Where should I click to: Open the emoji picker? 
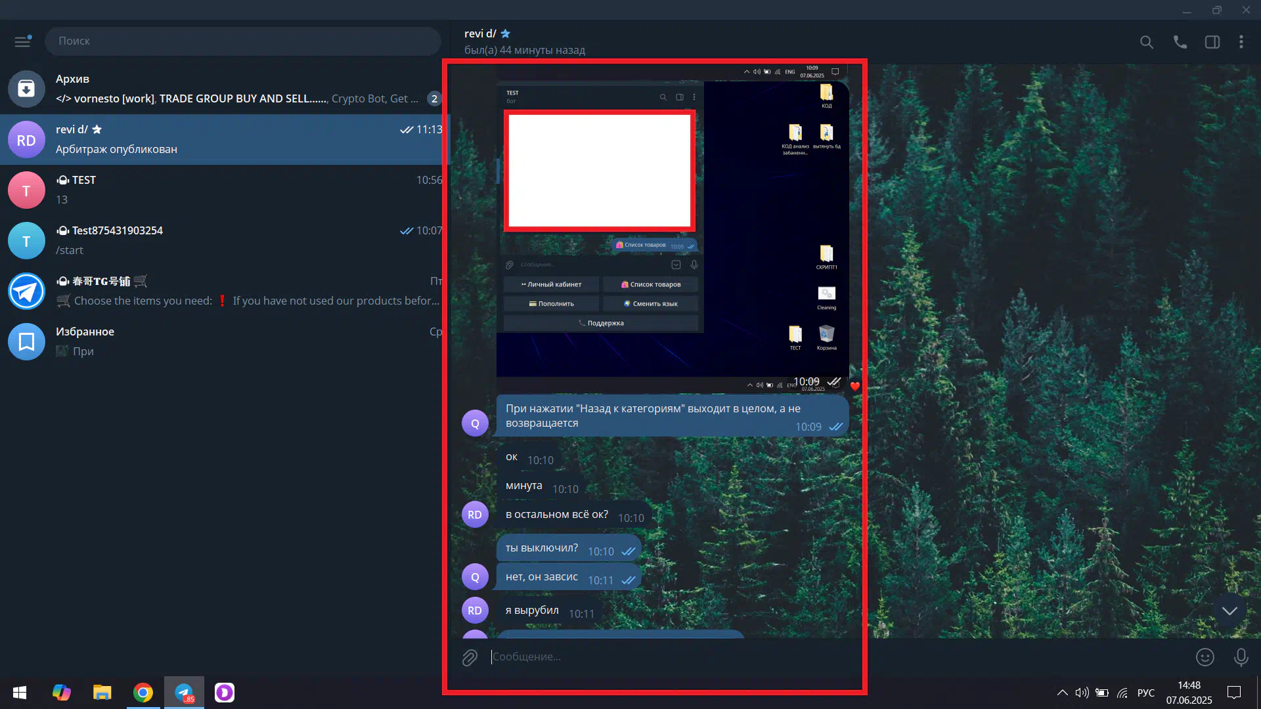point(1205,657)
